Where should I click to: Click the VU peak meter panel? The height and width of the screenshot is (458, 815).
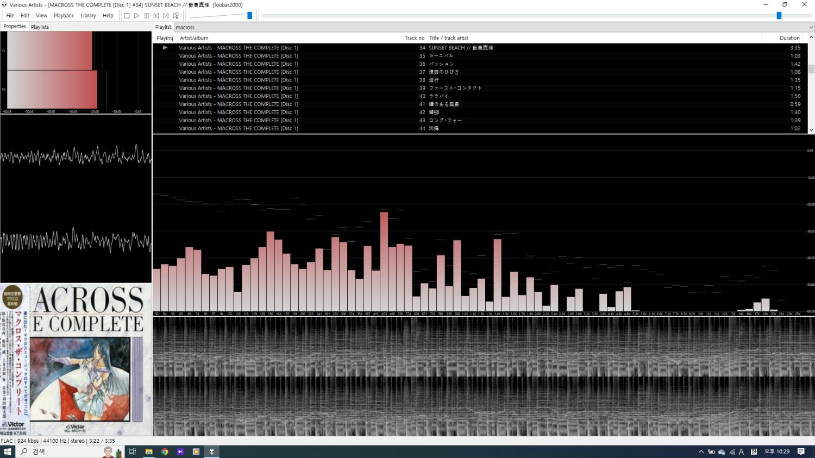pos(76,72)
